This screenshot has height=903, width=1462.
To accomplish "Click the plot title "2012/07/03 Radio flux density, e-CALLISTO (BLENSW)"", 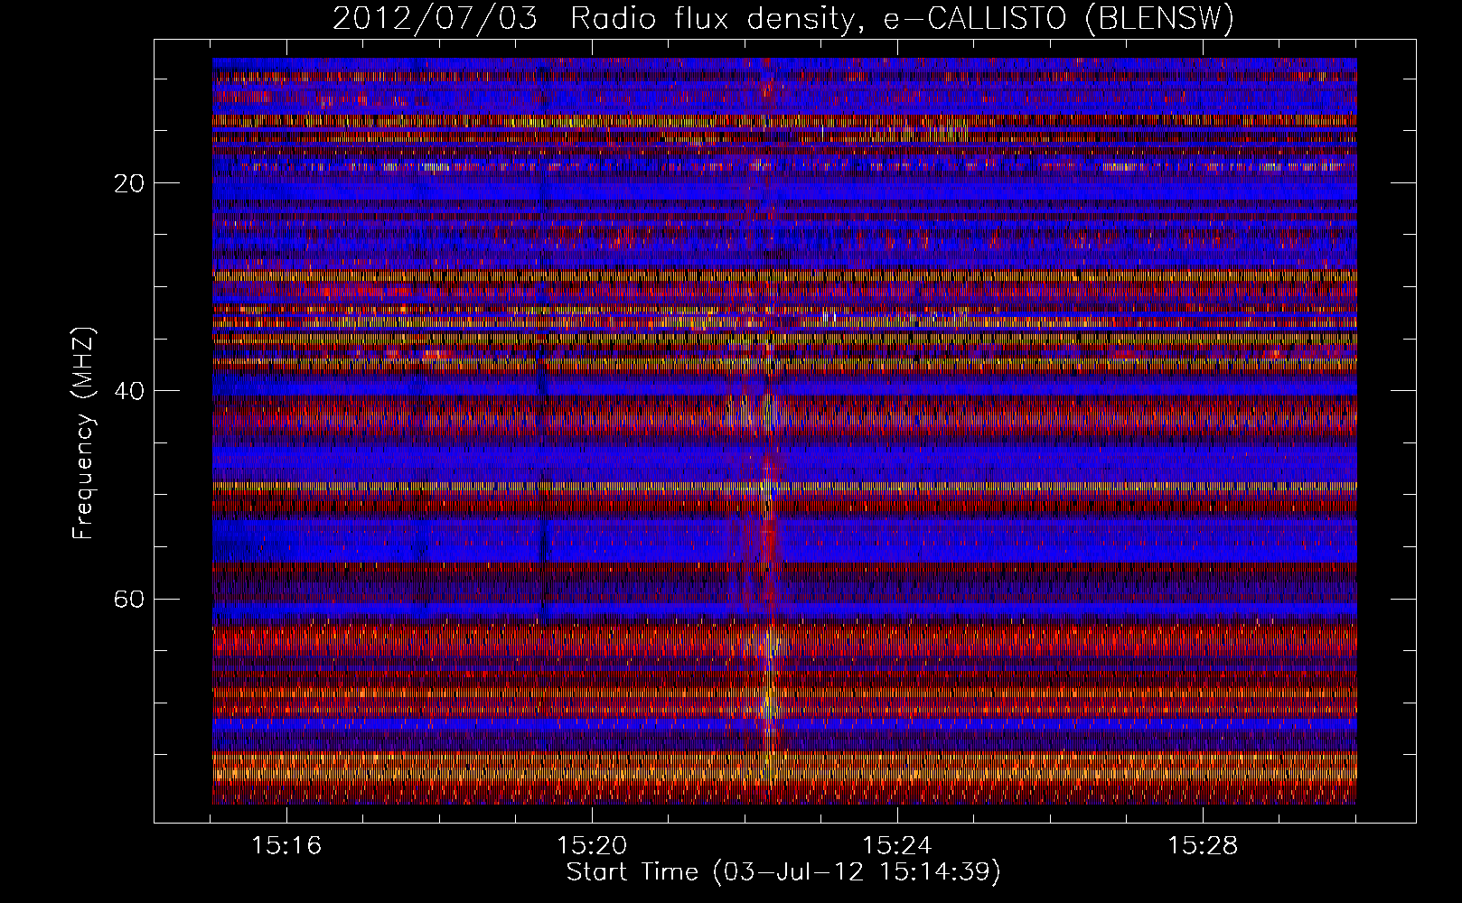I will pyautogui.click(x=783, y=19).
